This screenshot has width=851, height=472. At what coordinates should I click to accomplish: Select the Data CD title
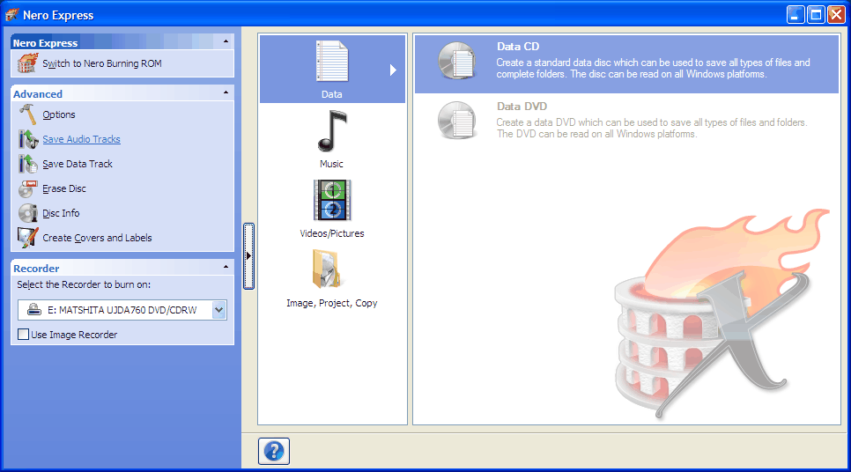(518, 47)
